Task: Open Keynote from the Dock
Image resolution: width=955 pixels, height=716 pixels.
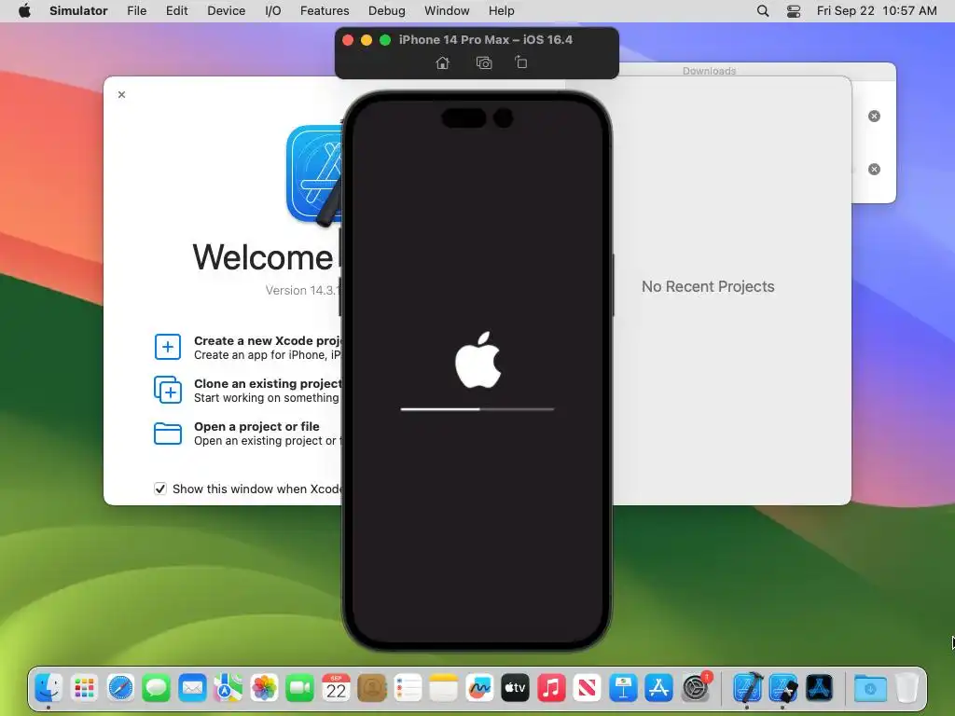Action: click(x=623, y=688)
